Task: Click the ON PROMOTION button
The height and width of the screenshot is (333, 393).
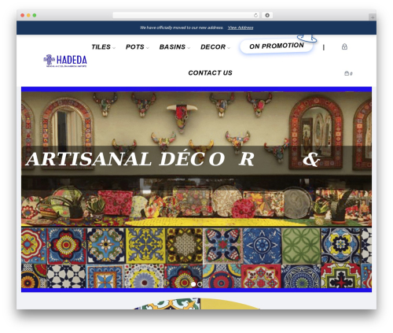Action: pos(277,46)
